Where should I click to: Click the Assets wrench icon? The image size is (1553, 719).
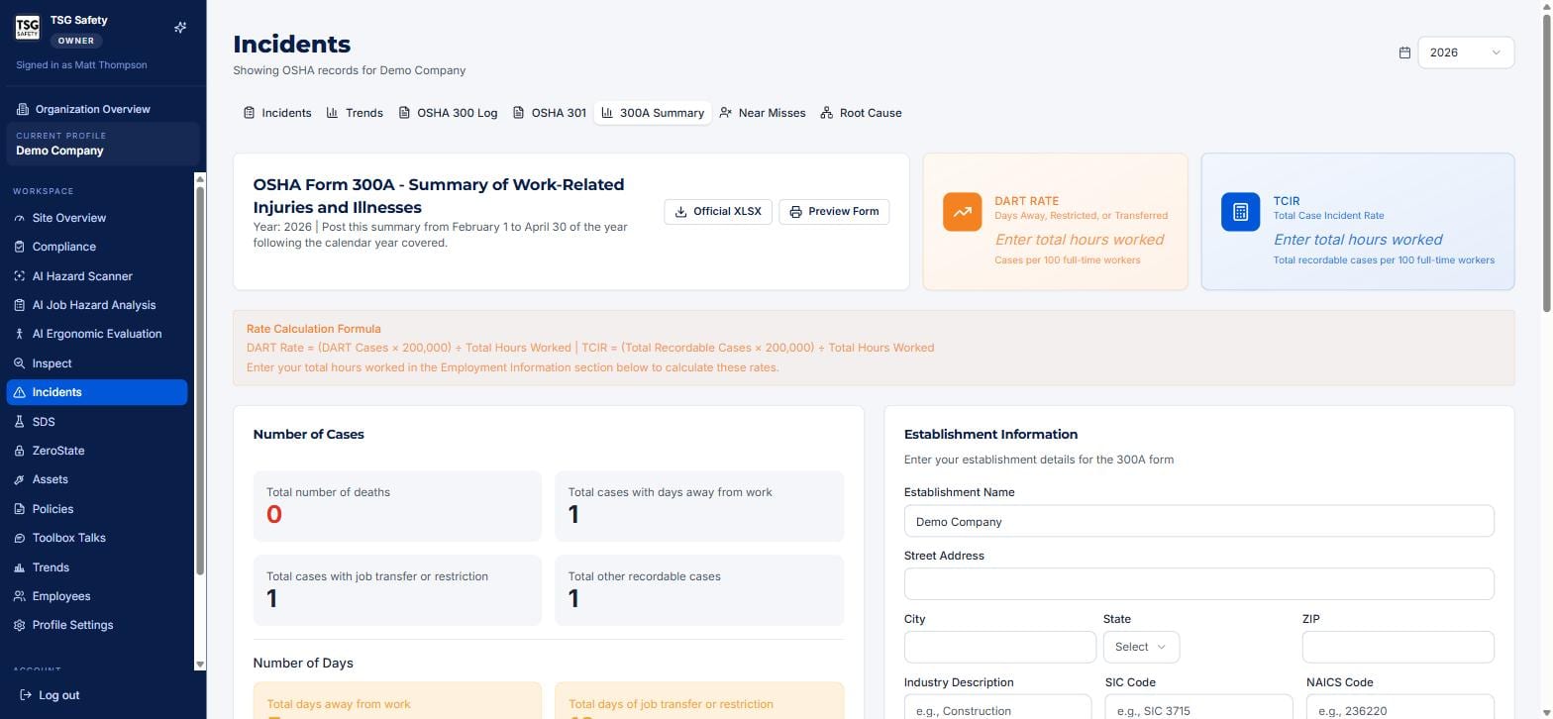coord(19,479)
